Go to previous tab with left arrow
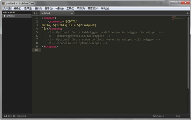The image size is (191, 120). 34,13
